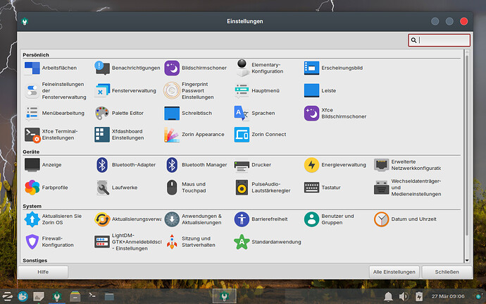Open the terminal from the taskbar
The width and height of the screenshot is (486, 304).
tap(92, 296)
